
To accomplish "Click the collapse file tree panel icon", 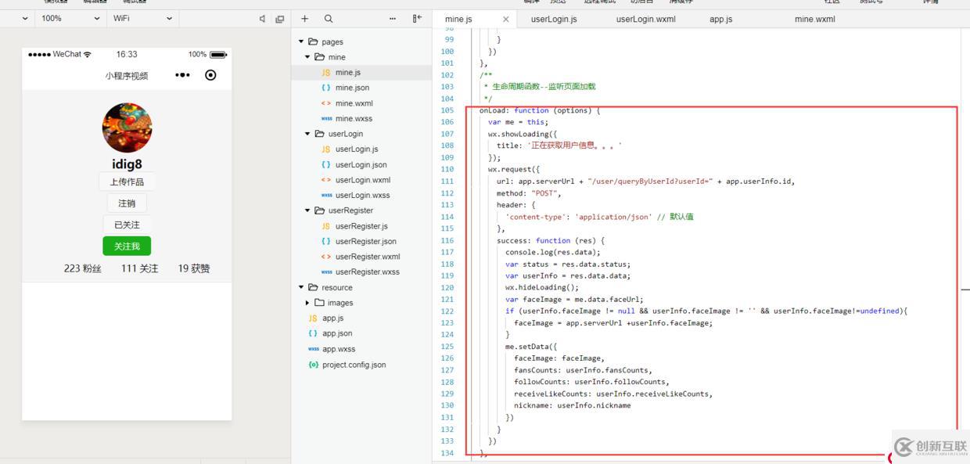I will (418, 19).
